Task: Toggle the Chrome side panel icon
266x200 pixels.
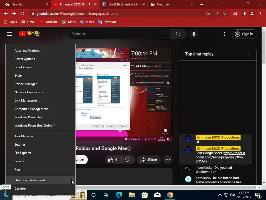Action: [x=244, y=14]
